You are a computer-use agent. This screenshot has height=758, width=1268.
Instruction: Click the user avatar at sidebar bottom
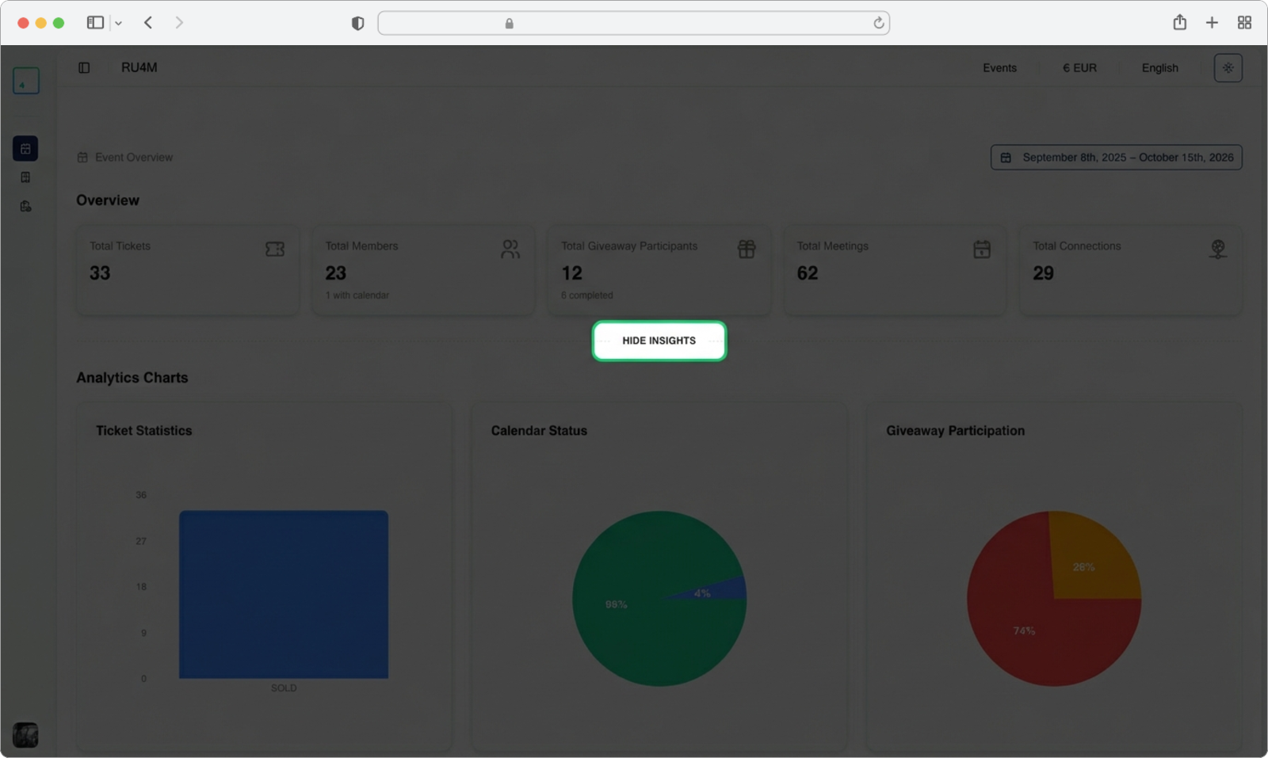pos(25,734)
